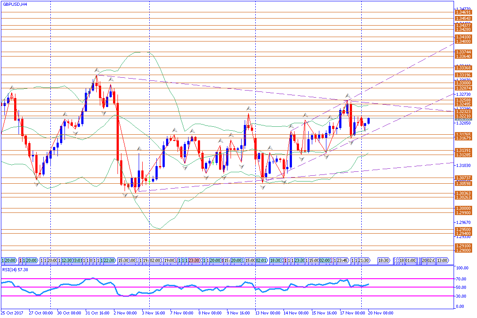Click the 1.30263 price level tag
Image resolution: width=477 pixels, height=318 pixels.
point(463,197)
